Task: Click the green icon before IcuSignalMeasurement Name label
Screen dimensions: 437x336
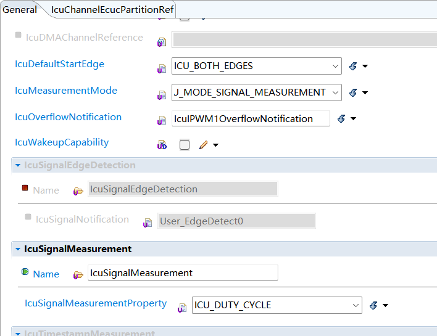Action: click(25, 272)
